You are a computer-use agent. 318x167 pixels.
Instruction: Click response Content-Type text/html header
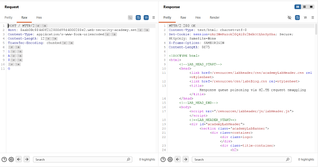click(x=207, y=30)
